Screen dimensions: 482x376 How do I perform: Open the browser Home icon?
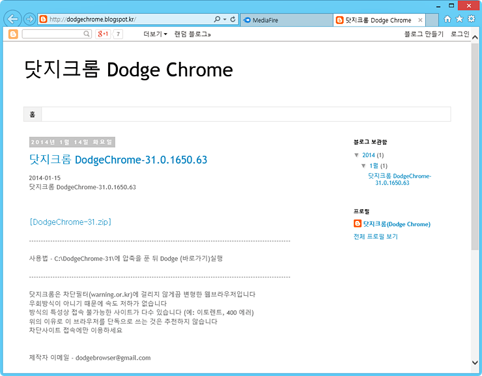pyautogui.click(x=447, y=19)
